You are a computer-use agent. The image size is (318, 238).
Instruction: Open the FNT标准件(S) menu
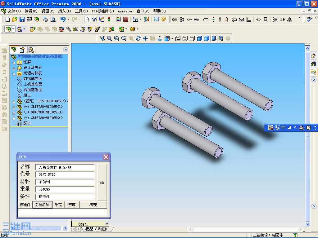(x=102, y=11)
